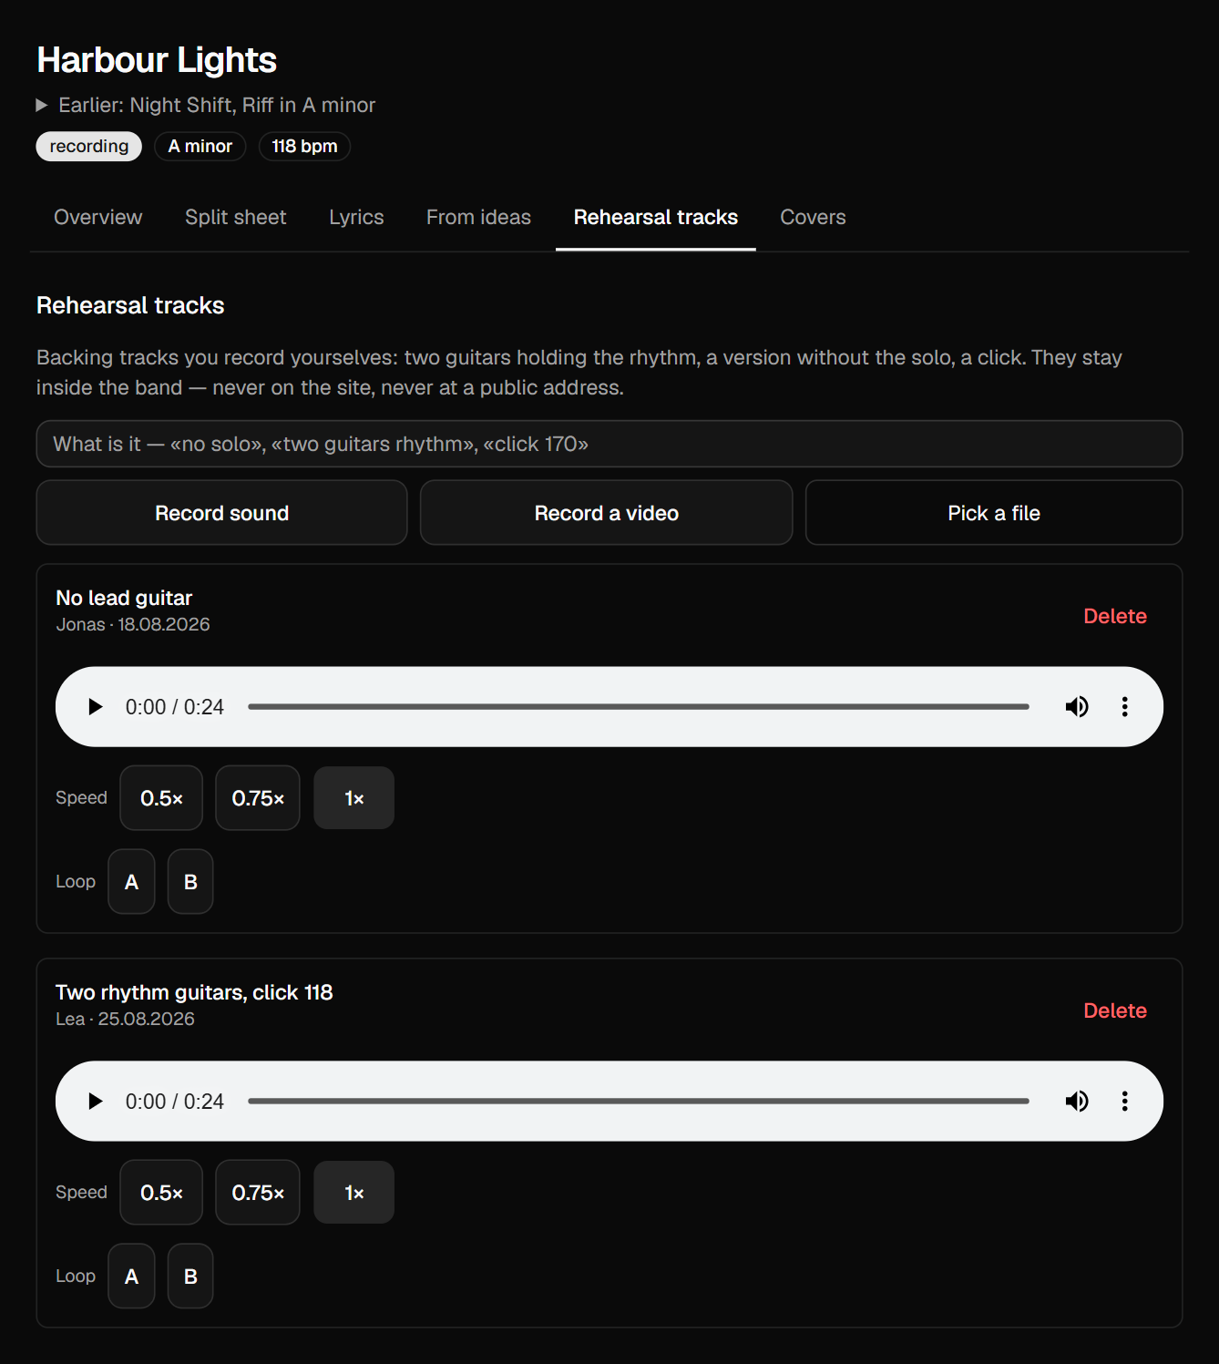Set loop point A on No lead guitar
This screenshot has height=1364, width=1219.
(x=131, y=882)
